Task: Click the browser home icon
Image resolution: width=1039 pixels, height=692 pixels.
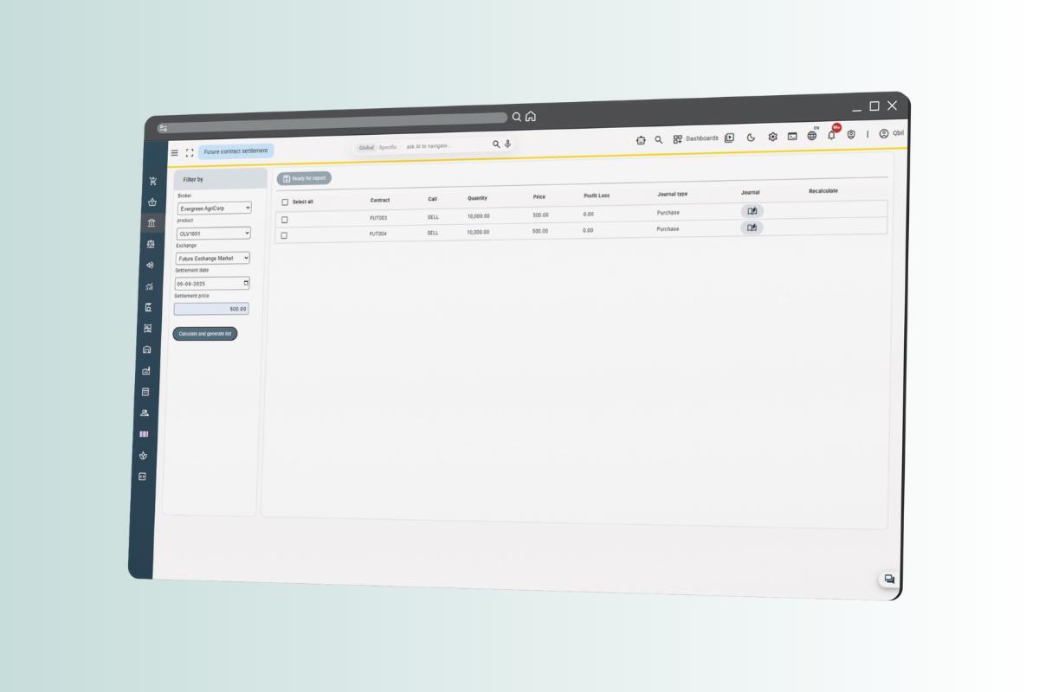Action: [x=531, y=117]
